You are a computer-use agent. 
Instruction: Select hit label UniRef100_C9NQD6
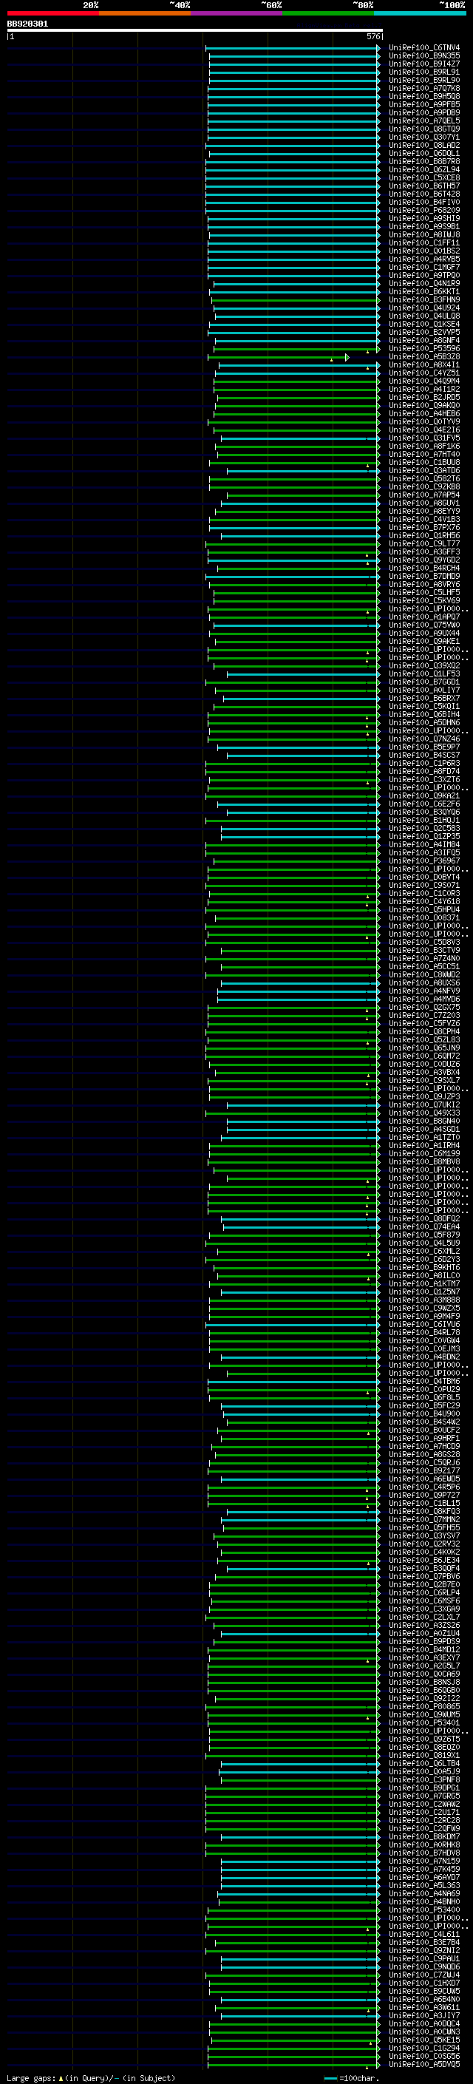coord(423,1967)
